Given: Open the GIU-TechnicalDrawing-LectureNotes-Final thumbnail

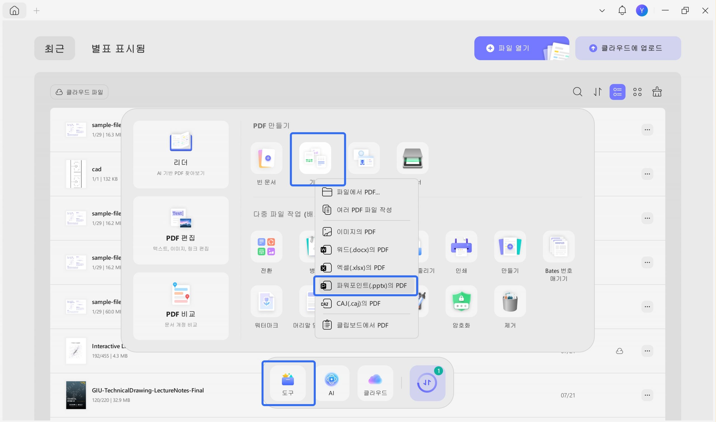Looking at the screenshot, I should pyautogui.click(x=76, y=395).
